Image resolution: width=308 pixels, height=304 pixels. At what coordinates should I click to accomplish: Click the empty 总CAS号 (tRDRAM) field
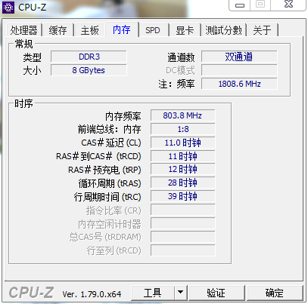[x=183, y=237]
